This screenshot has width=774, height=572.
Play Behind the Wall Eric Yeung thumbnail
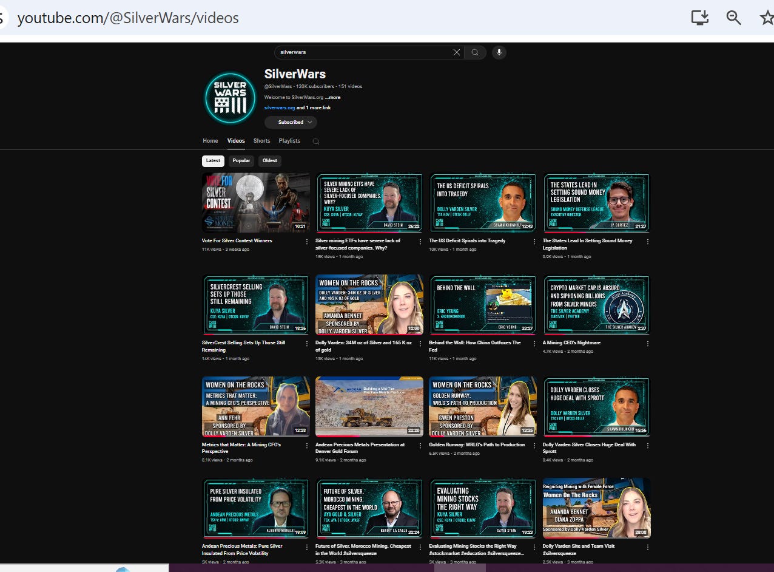pos(483,305)
